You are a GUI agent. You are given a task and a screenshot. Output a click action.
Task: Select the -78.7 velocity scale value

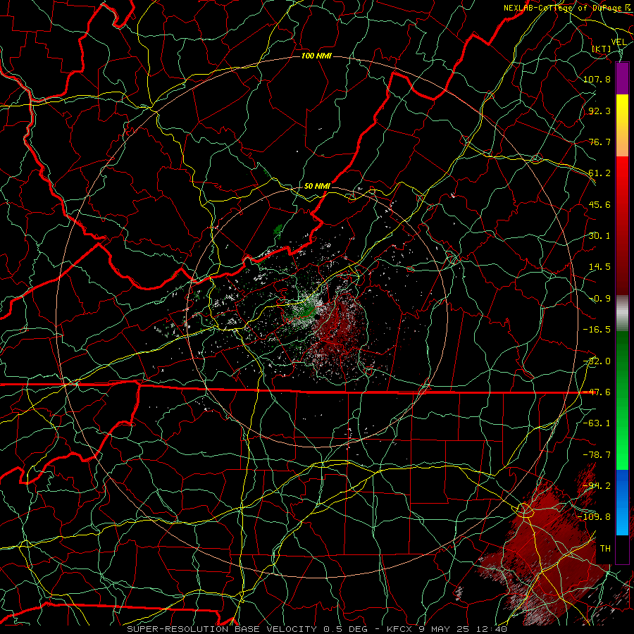(597, 455)
